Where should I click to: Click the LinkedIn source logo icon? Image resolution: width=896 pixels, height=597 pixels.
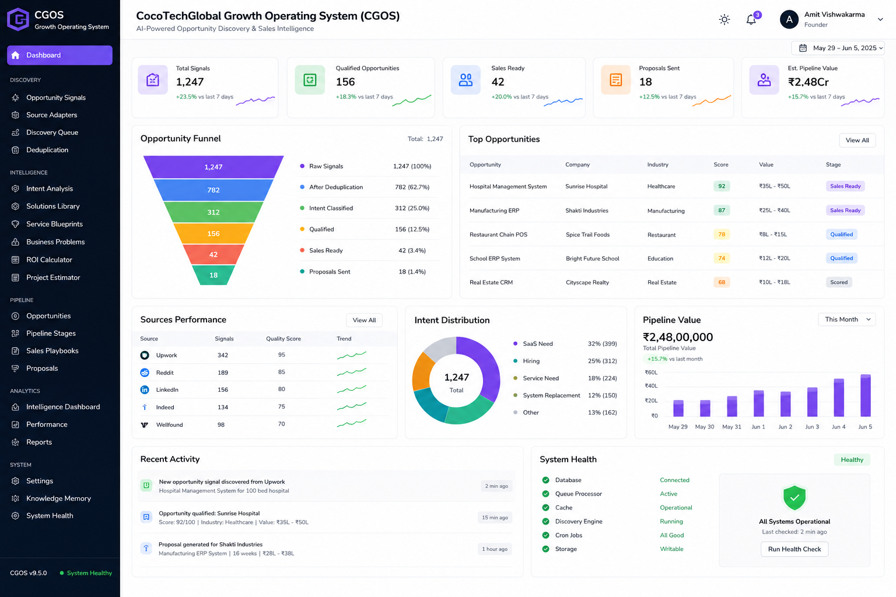pyautogui.click(x=145, y=389)
